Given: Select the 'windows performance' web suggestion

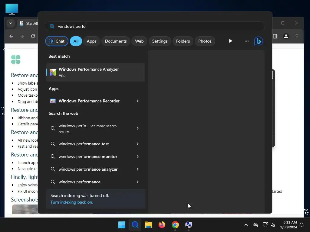Looking at the screenshot, I should coord(95,182).
